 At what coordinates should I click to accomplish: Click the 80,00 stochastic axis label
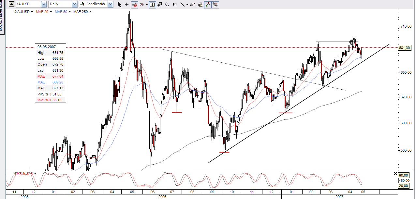(x=404, y=175)
